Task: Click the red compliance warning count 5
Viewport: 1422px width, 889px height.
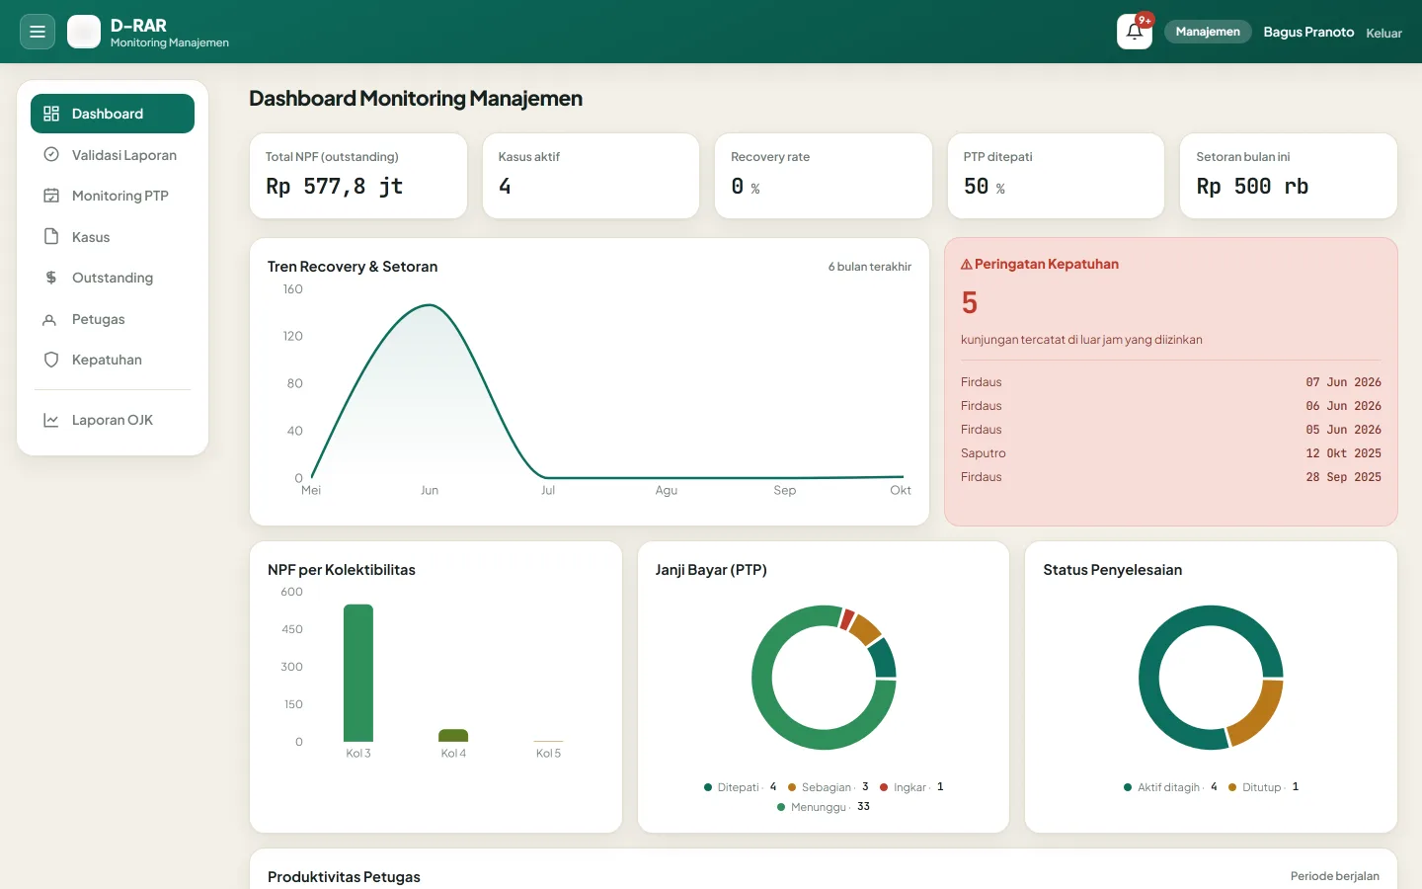Action: [x=970, y=302]
